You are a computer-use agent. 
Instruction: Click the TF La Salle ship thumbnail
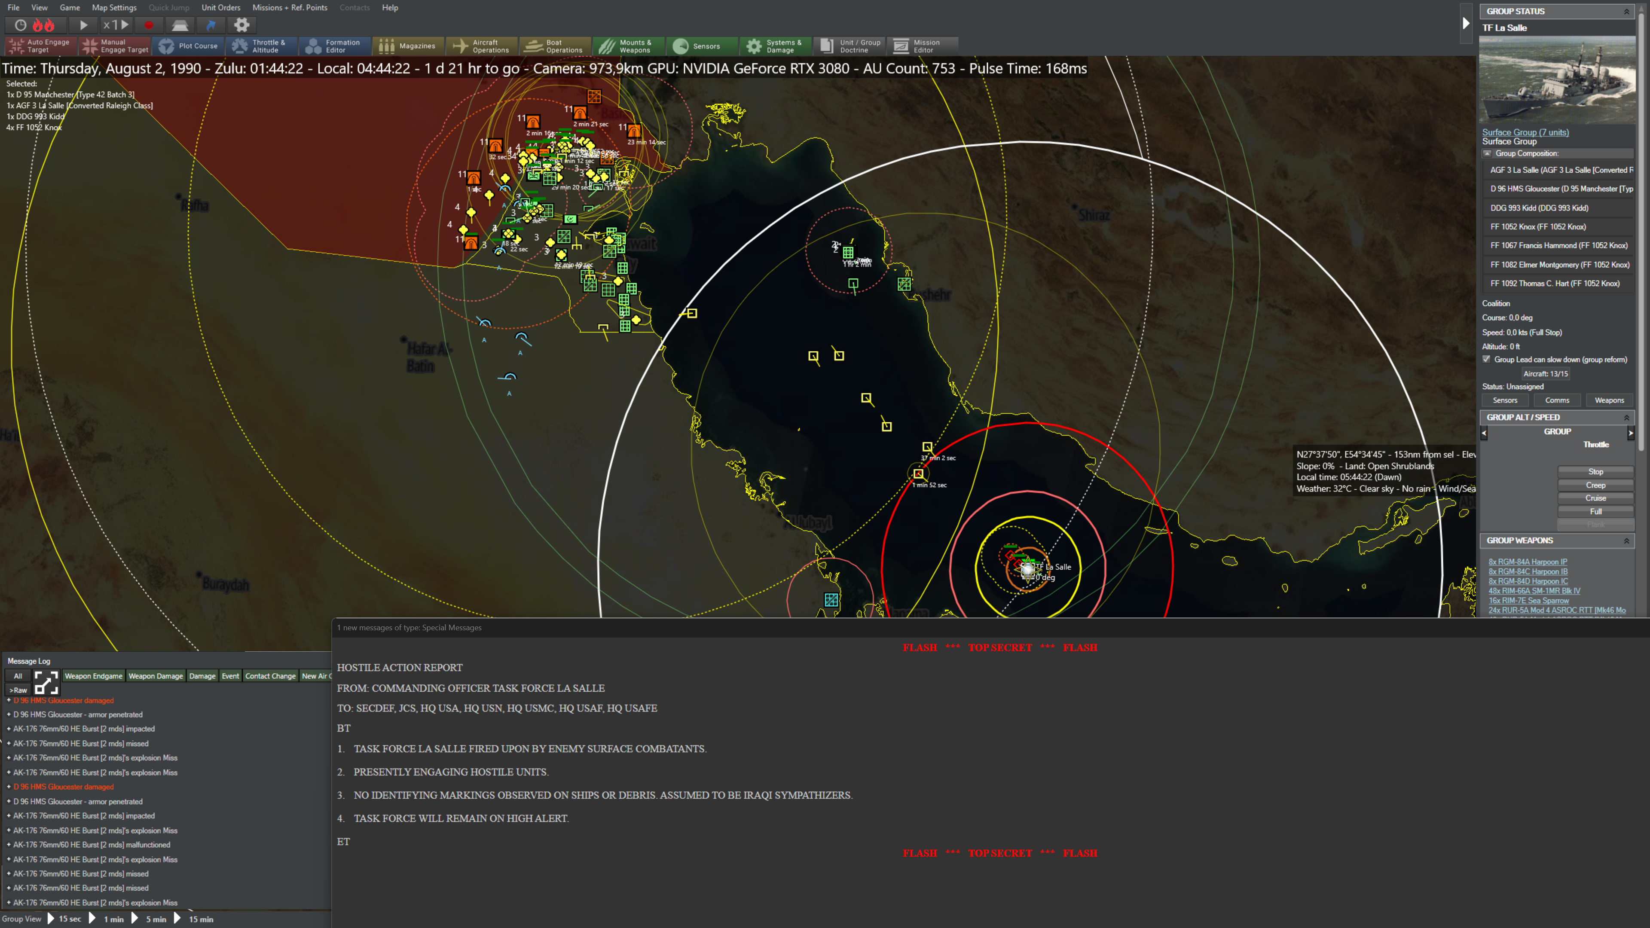tap(1556, 80)
